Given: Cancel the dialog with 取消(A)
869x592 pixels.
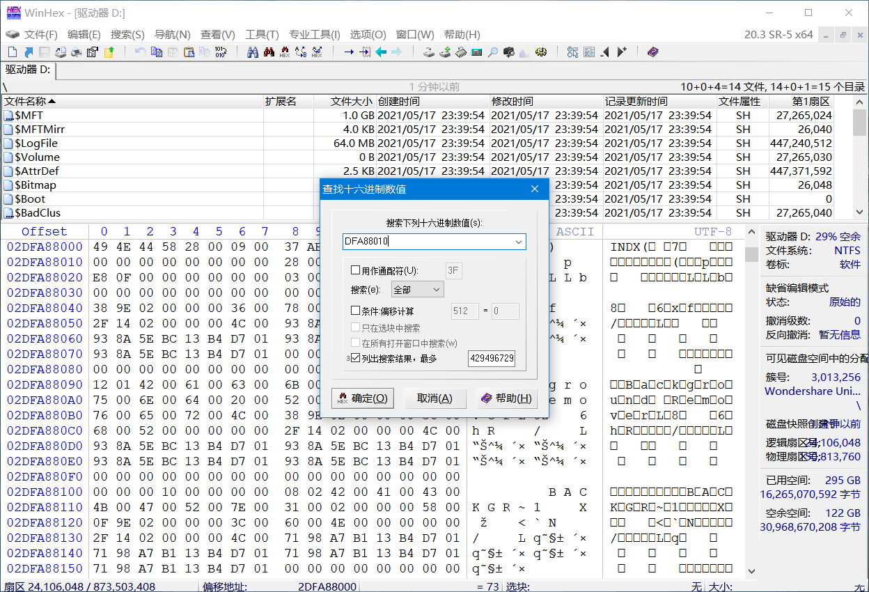Looking at the screenshot, I should pyautogui.click(x=434, y=398).
